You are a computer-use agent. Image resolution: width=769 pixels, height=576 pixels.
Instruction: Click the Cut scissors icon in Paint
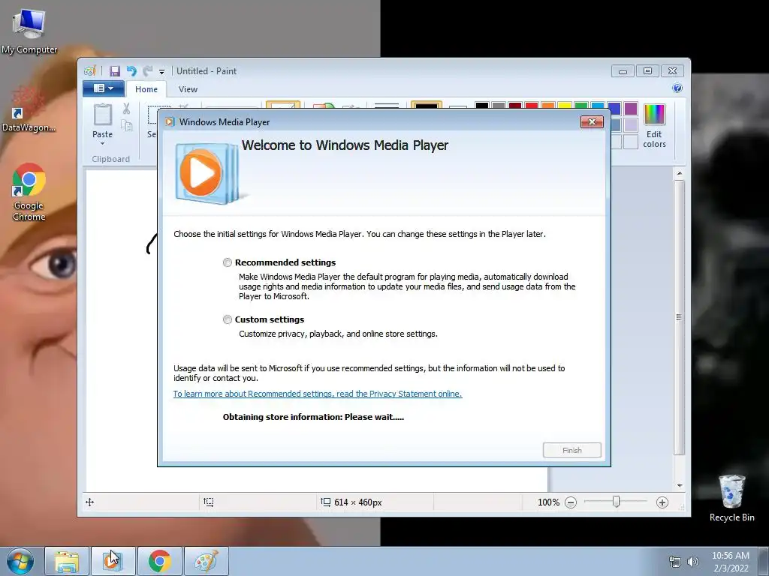point(126,109)
